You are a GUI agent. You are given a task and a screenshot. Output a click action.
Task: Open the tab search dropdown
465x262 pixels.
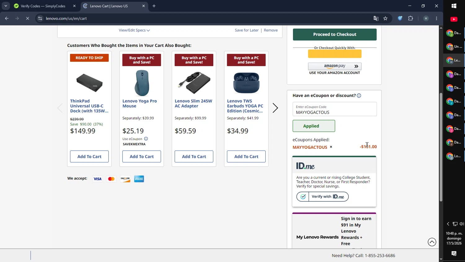(x=6, y=6)
